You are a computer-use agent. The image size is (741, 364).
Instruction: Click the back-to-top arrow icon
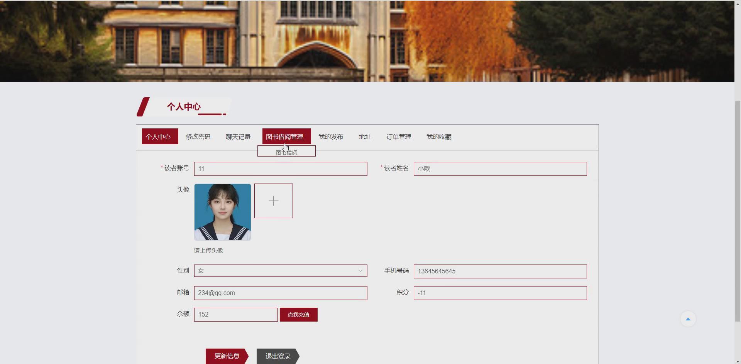(689, 318)
